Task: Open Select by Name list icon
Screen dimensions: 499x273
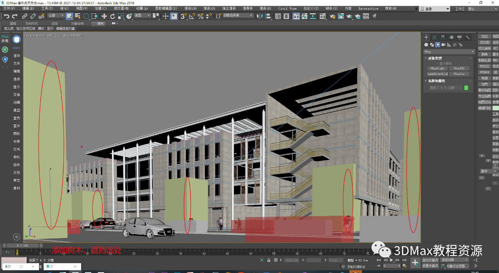Action: click(x=78, y=16)
